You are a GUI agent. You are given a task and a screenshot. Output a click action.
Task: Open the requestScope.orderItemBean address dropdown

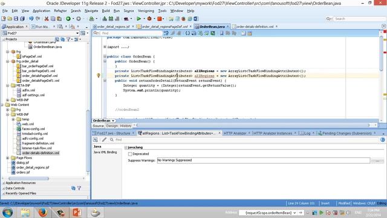294,213
